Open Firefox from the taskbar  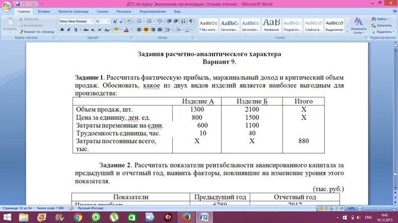(186, 217)
